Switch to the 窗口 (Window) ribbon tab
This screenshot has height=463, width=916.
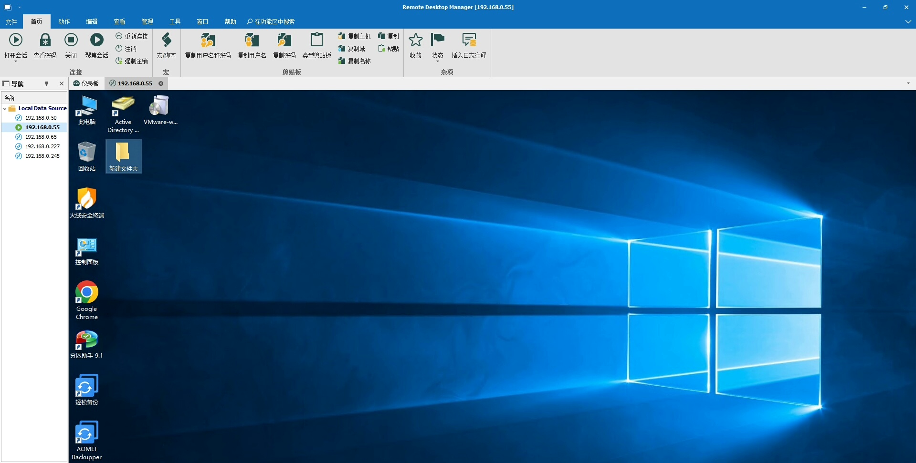[202, 21]
